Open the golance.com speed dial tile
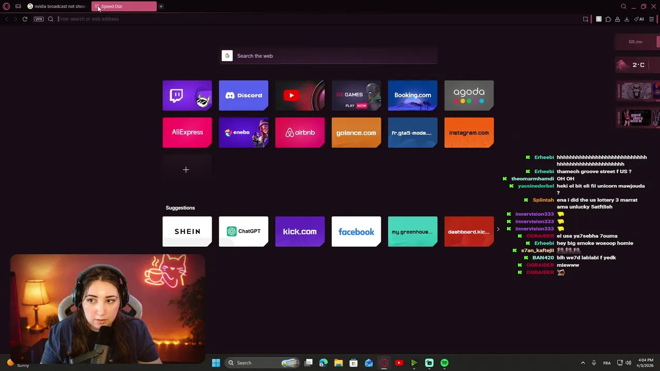 (356, 132)
